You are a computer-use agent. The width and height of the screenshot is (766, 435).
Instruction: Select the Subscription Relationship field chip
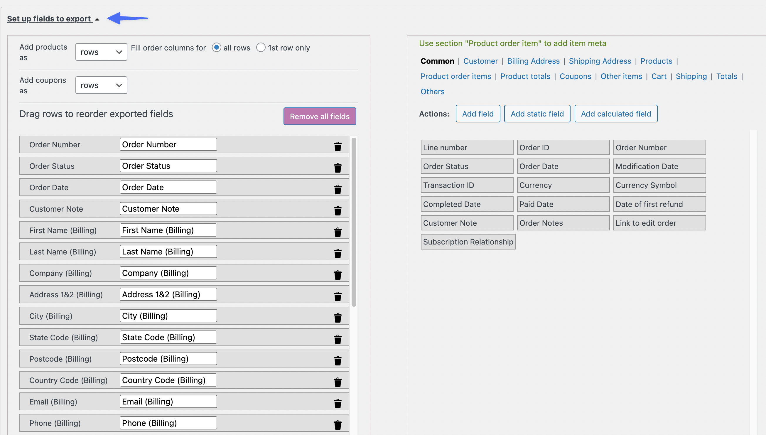(x=468, y=242)
